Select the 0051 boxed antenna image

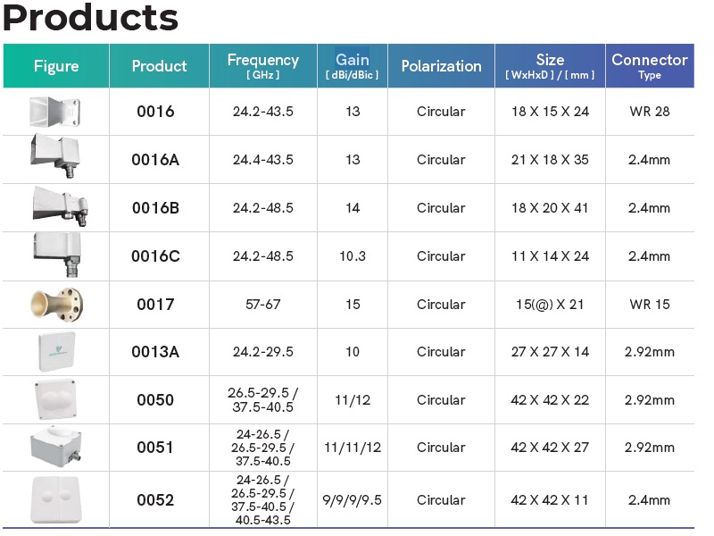pos(55,447)
